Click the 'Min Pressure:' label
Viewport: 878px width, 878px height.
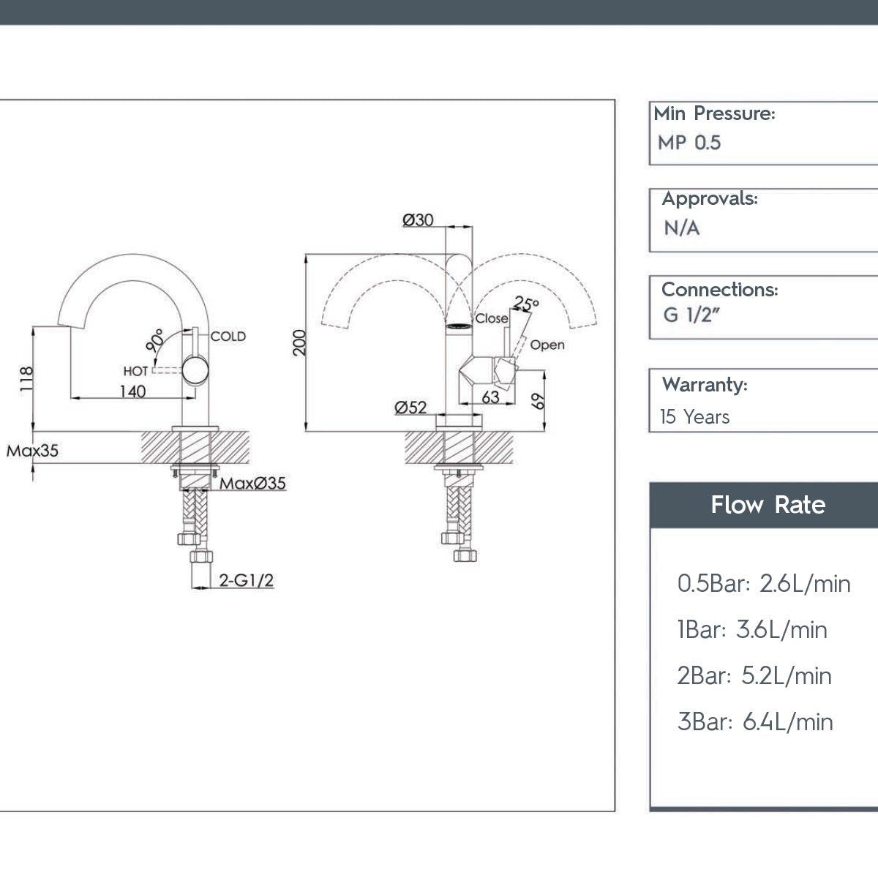[x=714, y=114]
